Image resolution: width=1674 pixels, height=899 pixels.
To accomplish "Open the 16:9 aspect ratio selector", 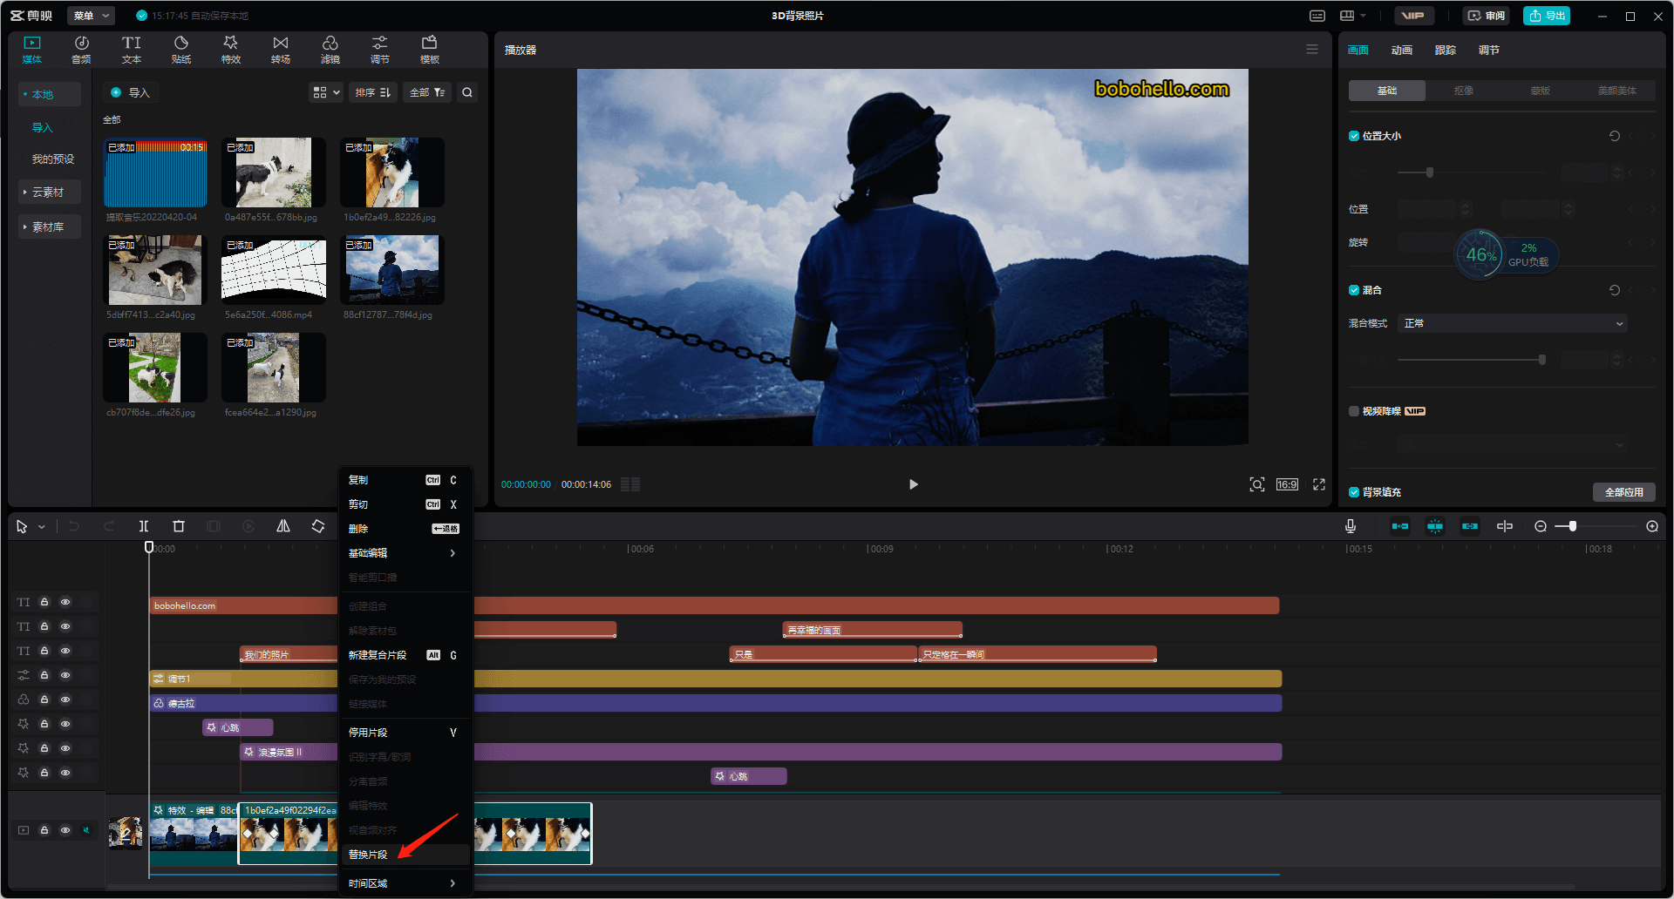I will pyautogui.click(x=1288, y=484).
